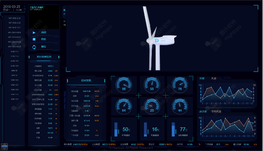Screen dimensions: 263x151
Task: Click the circular reset arrows icon
Action: pos(34,47)
